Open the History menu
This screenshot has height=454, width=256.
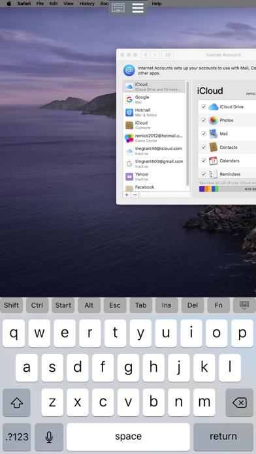[87, 4]
